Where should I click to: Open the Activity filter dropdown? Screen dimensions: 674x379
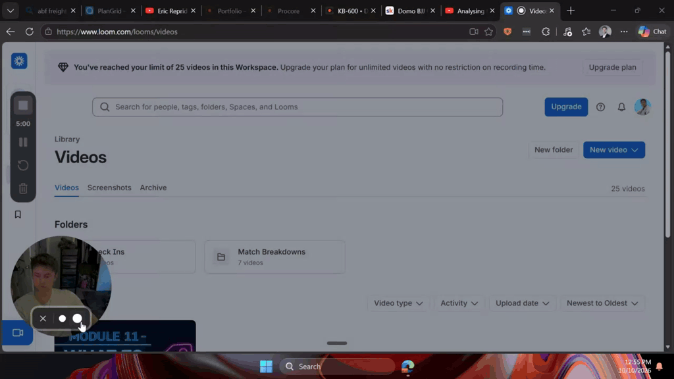[x=459, y=303]
